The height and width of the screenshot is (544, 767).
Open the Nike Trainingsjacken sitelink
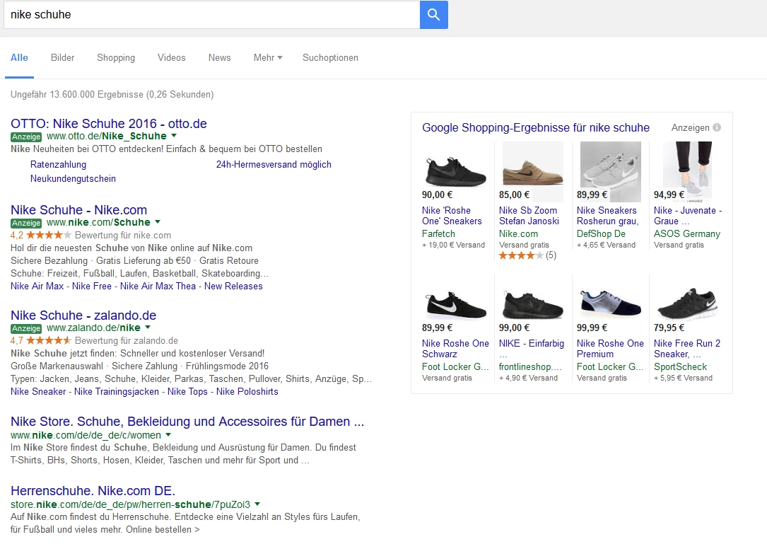[x=117, y=391]
